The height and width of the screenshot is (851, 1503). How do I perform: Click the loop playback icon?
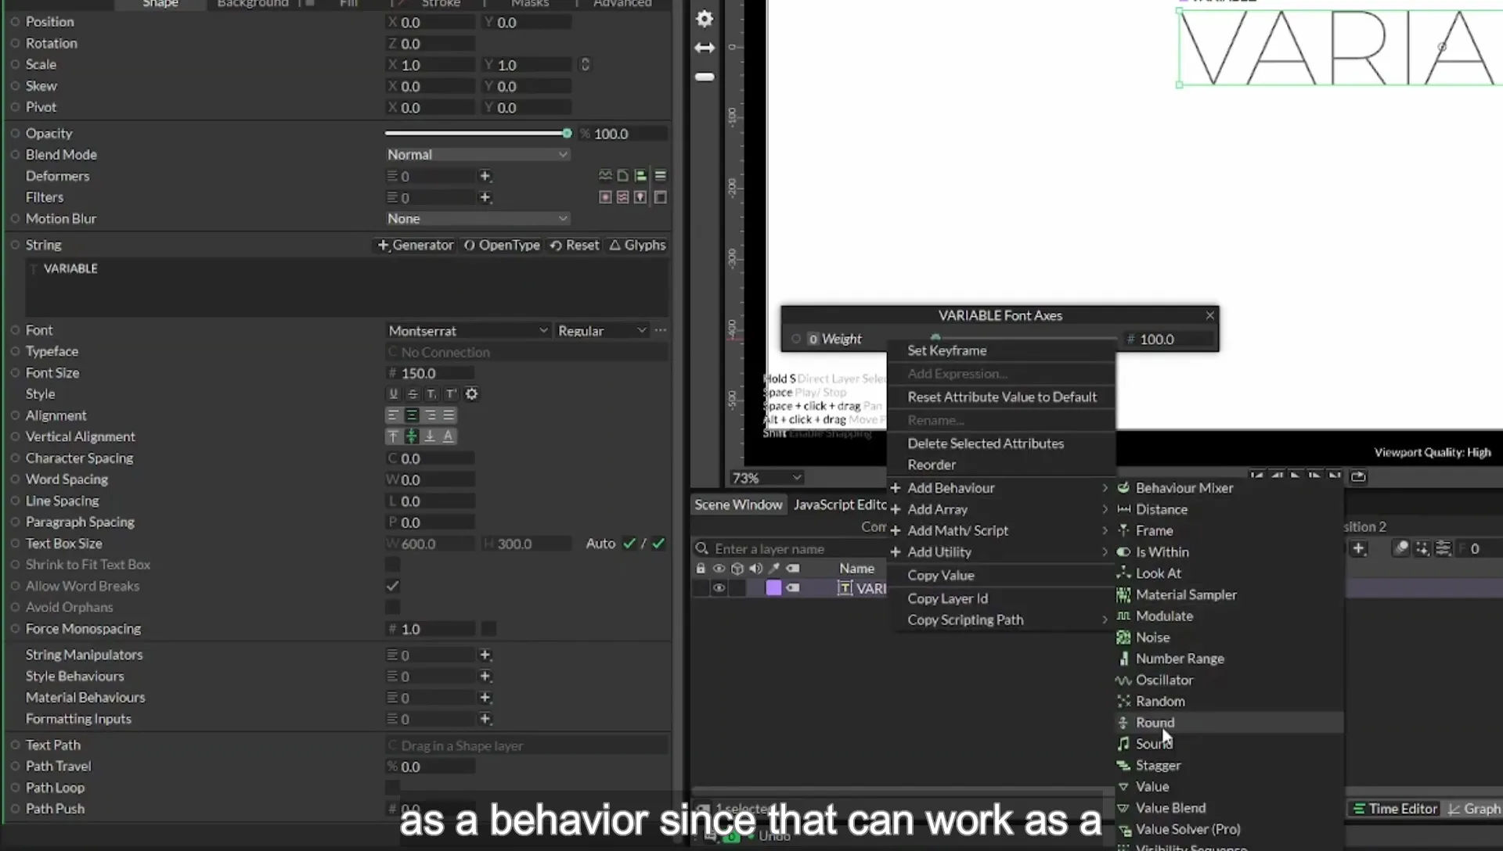pyautogui.click(x=1358, y=476)
